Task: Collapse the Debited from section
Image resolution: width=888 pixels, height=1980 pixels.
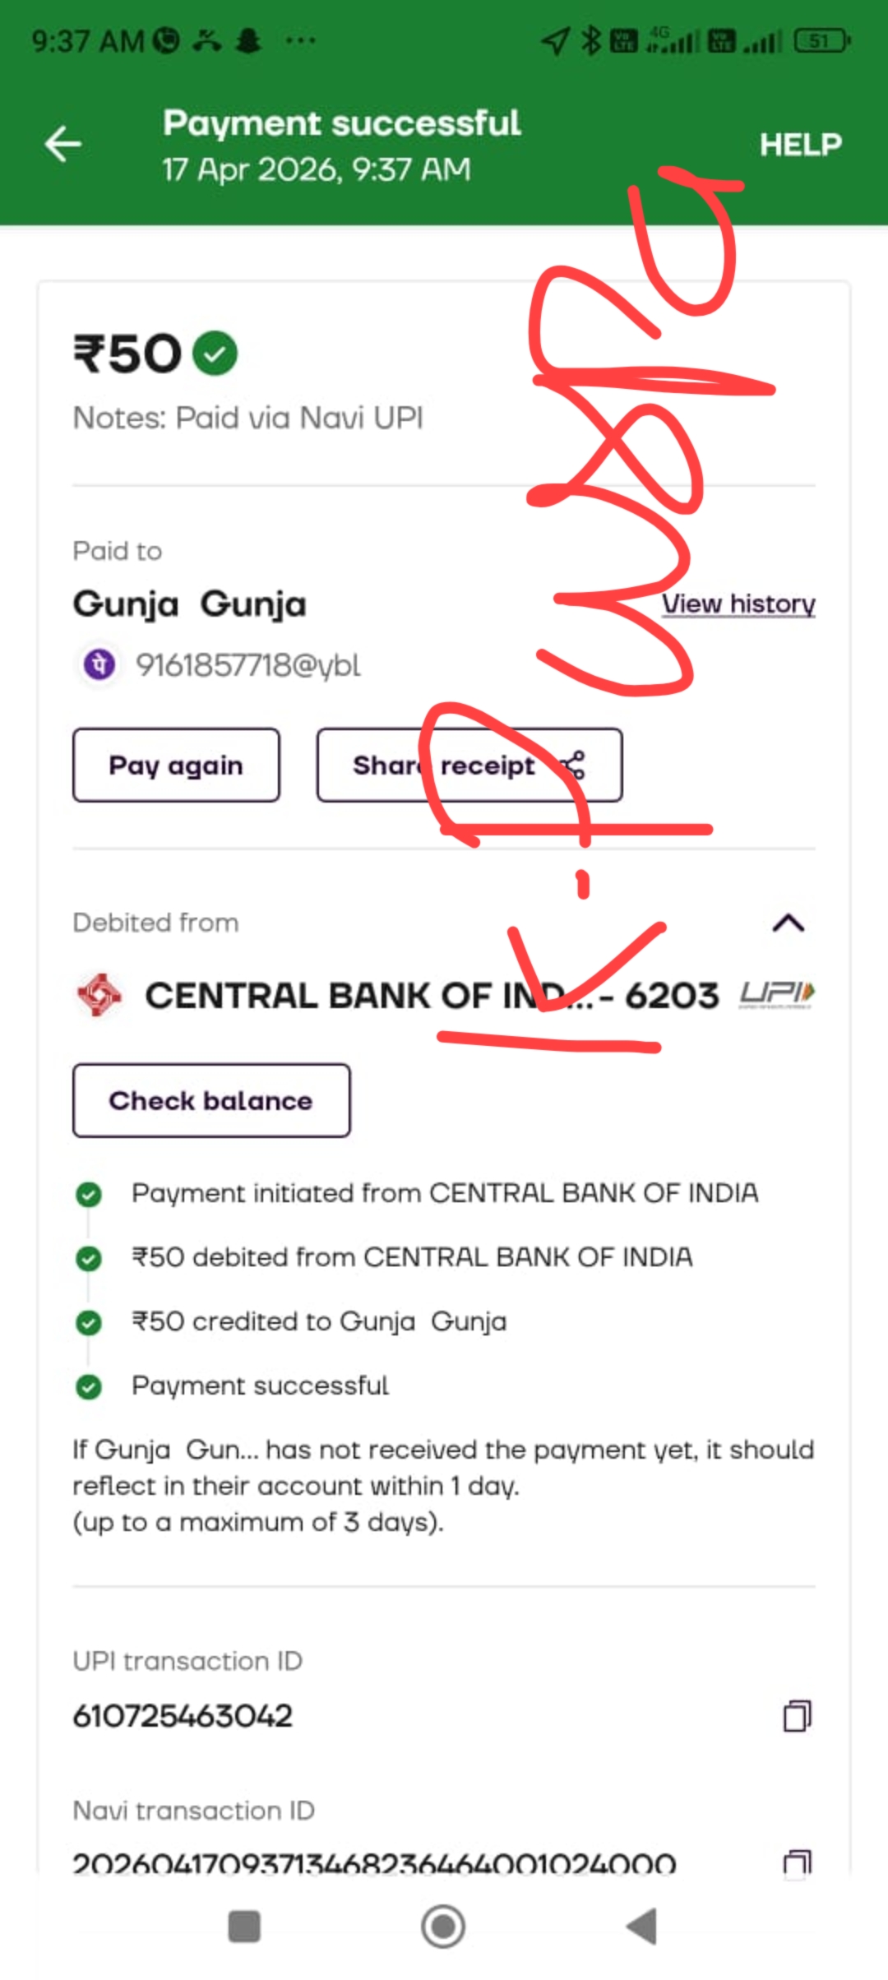Action: (x=788, y=923)
